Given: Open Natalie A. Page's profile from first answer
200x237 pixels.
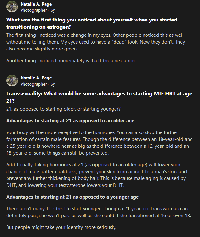Looking at the screenshot, I should click(36, 4).
